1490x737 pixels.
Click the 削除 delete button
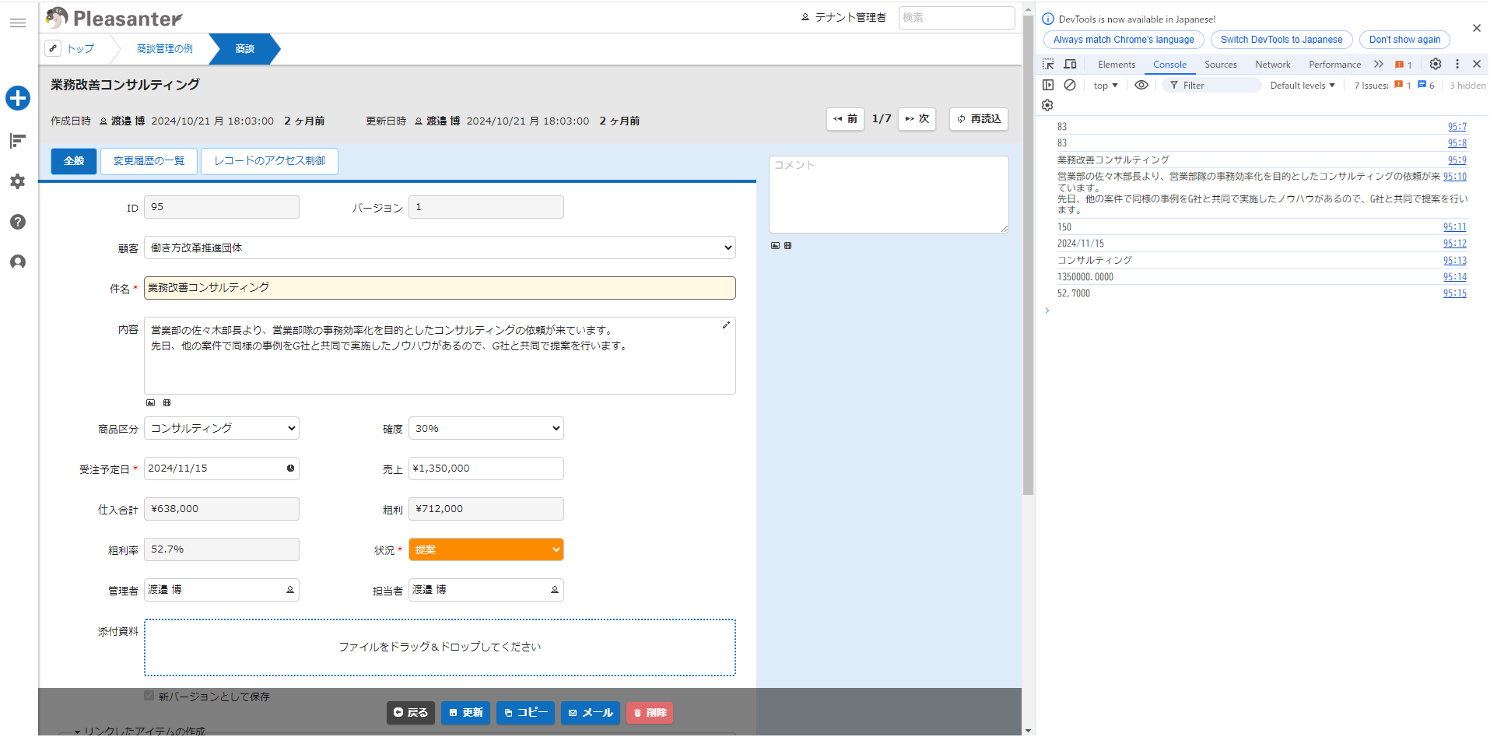point(650,713)
